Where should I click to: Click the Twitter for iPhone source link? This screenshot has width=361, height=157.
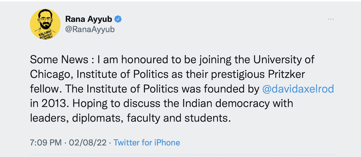pyautogui.click(x=147, y=143)
